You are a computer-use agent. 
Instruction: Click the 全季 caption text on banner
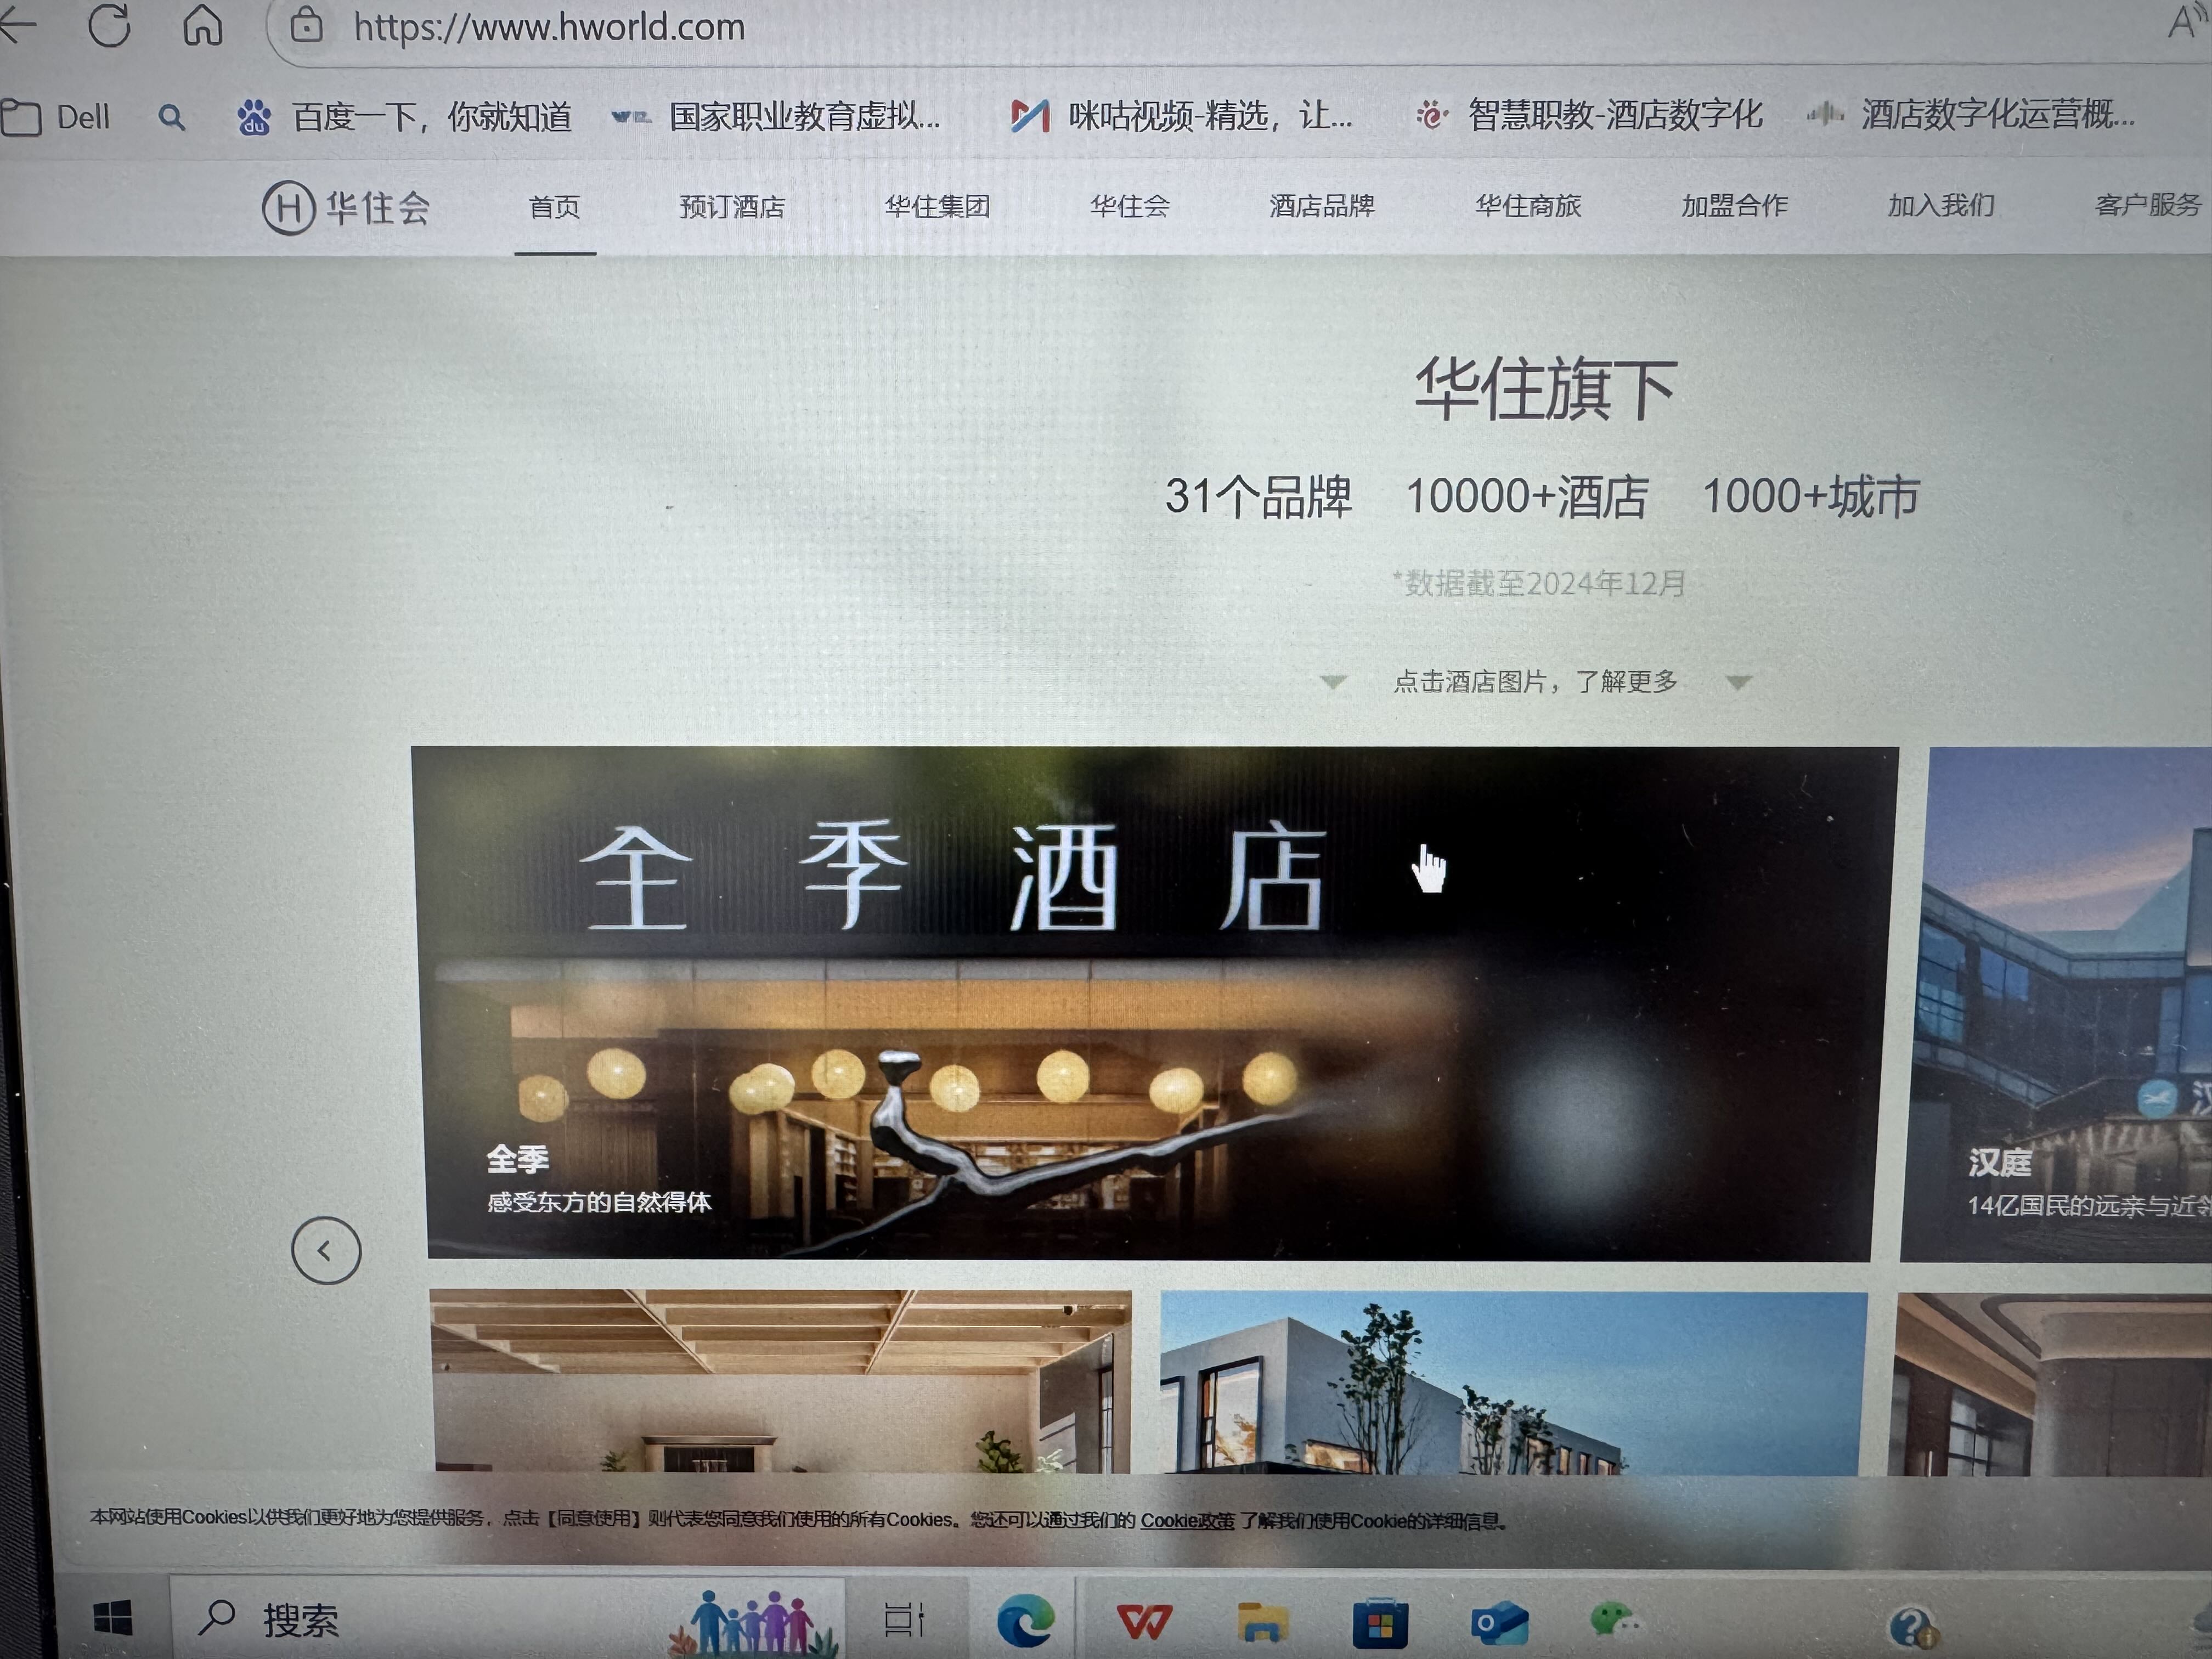[x=518, y=1159]
